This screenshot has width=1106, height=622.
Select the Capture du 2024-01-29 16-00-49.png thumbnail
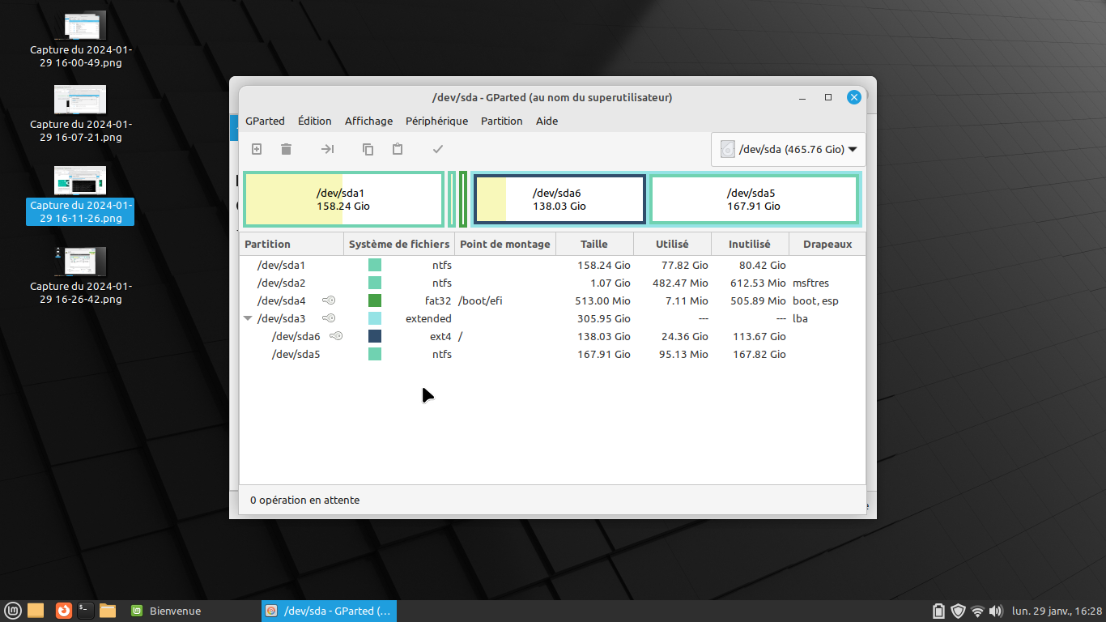pyautogui.click(x=80, y=27)
